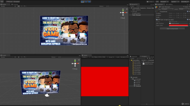This screenshot has width=190, height=106.
Task: Click the Persp label under bottom gizmo
Action: pyautogui.click(x=75, y=69)
